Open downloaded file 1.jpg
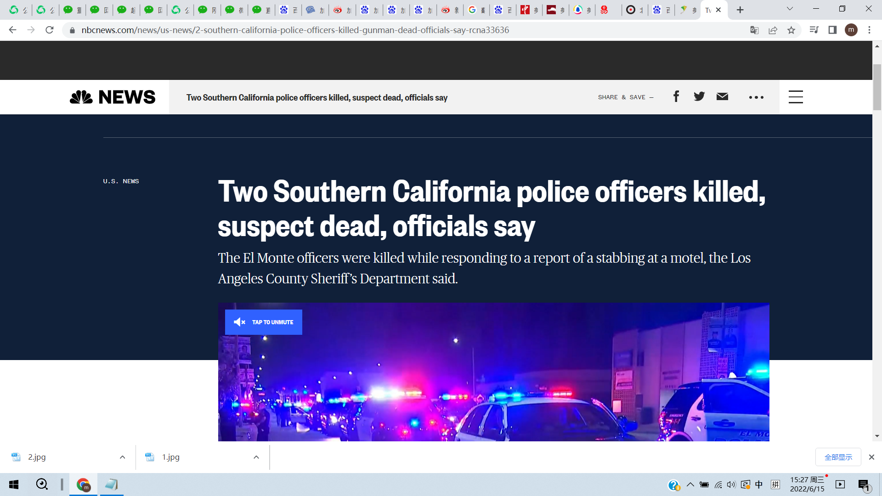 click(170, 457)
